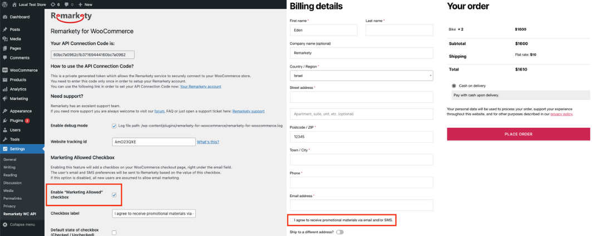Image resolution: width=601 pixels, height=236 pixels.
Task: Open the Remarkety support link
Action: tap(248, 111)
